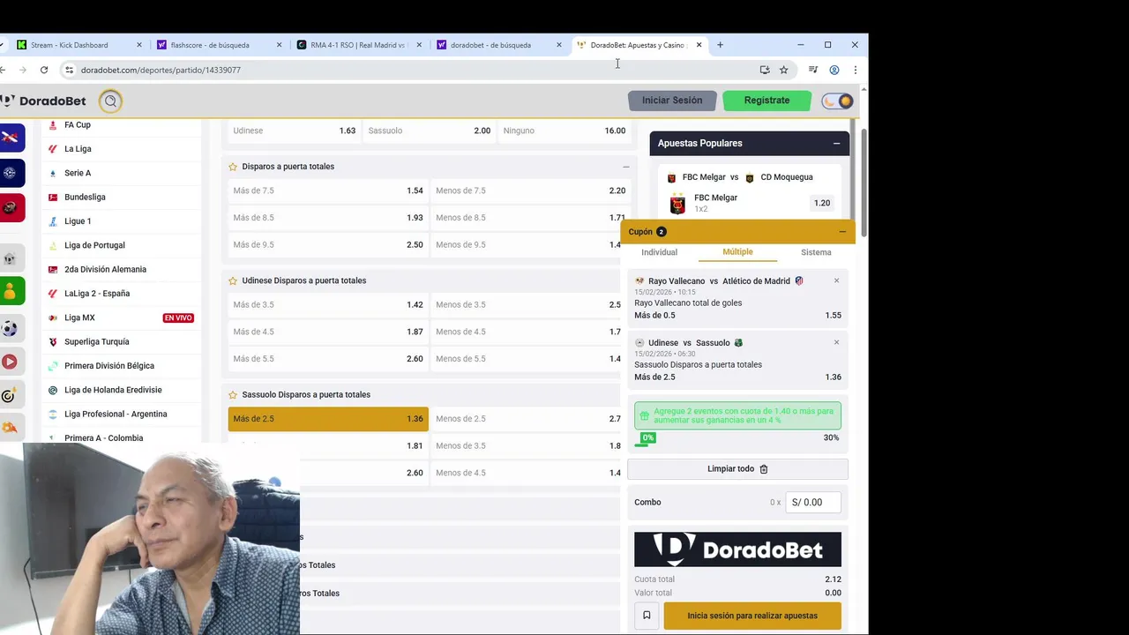The height and width of the screenshot is (635, 1129).
Task: Open the Chrome media control icon
Action: (x=813, y=70)
